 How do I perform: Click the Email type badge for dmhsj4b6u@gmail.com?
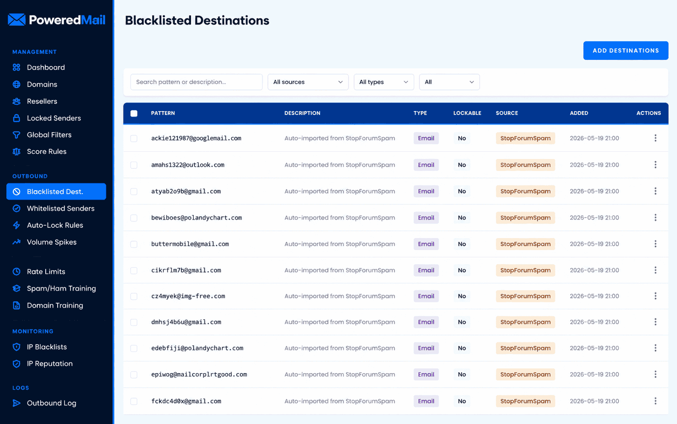[426, 322]
